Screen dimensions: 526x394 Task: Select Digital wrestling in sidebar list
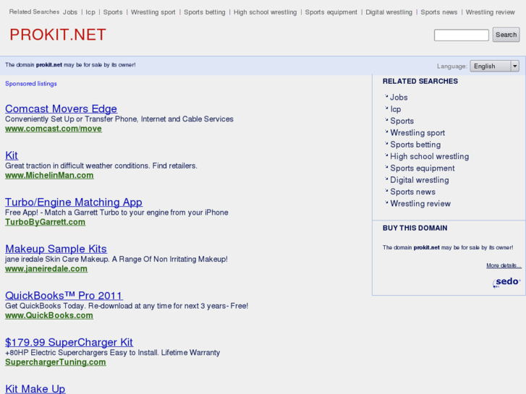click(420, 180)
